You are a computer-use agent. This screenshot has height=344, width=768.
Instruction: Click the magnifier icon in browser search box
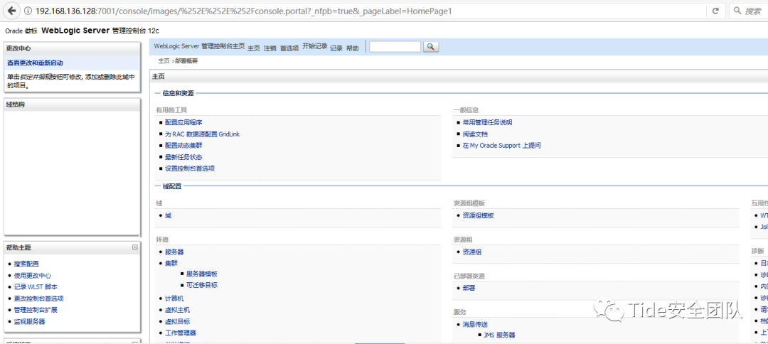(737, 11)
